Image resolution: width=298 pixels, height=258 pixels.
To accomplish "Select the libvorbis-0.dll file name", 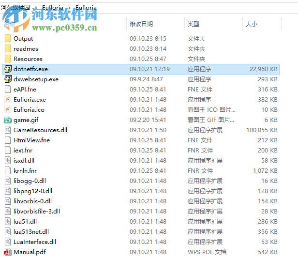I will coord(32,201).
